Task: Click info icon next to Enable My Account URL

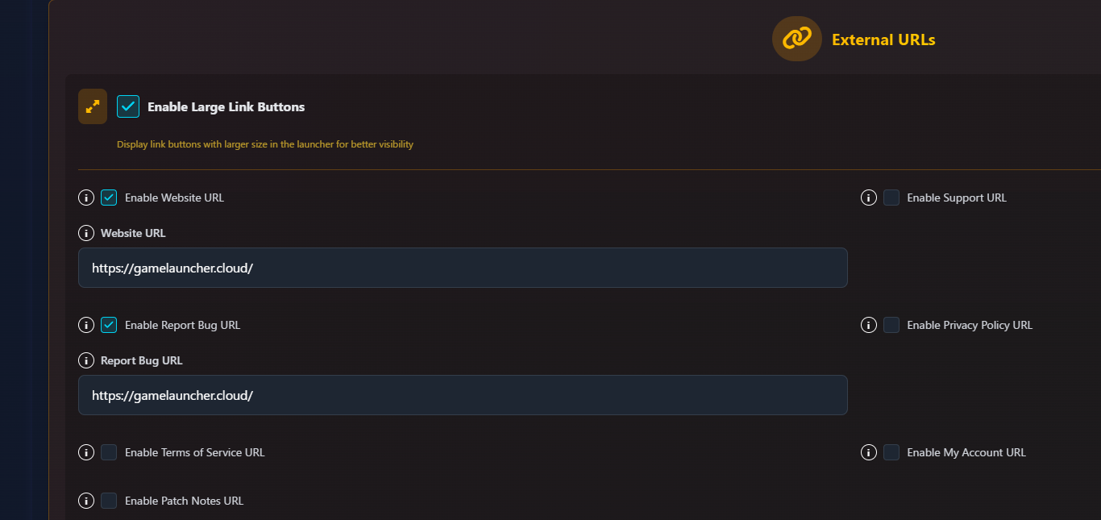Action: [869, 452]
